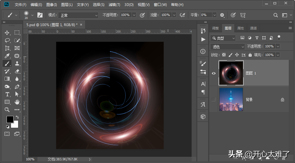Open the History panel icon
Screen dimensions: 295x163
click(x=203, y=31)
